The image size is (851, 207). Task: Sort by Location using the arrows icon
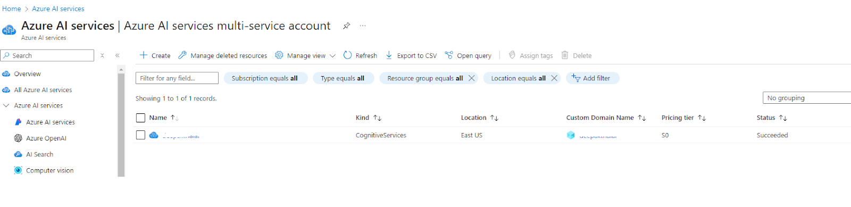pos(494,118)
